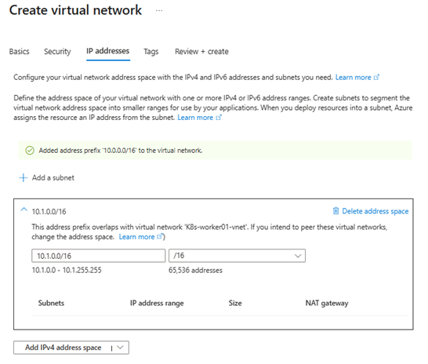
Task: Switch to the Basics tab
Action: pos(19,51)
